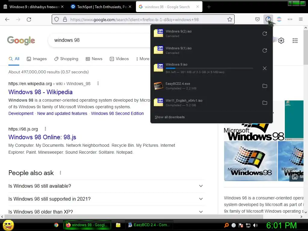The width and height of the screenshot is (308, 231).
Task: View site security lock information
Action: (65, 19)
